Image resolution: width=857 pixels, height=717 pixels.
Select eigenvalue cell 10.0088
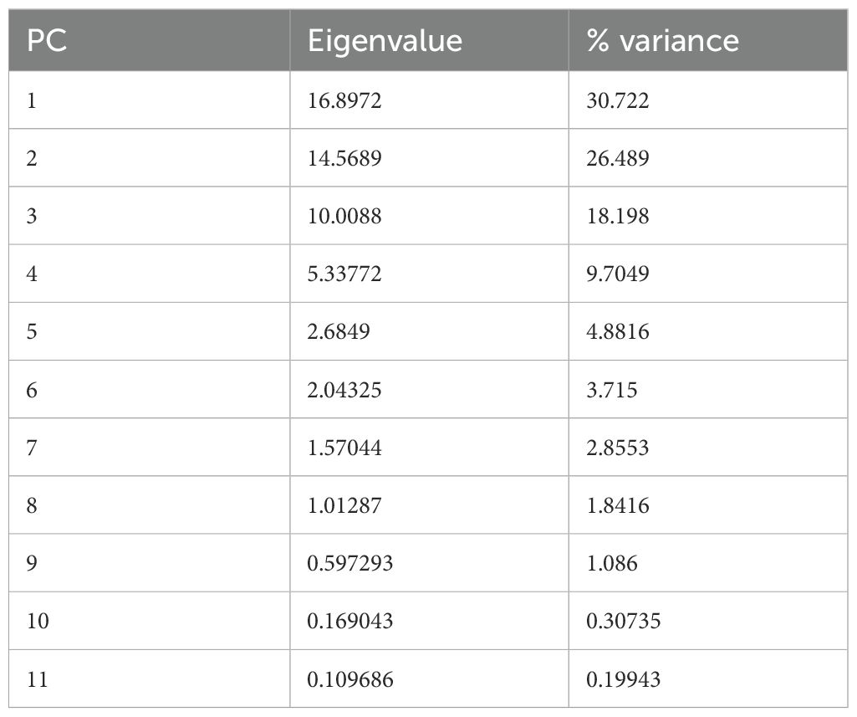(x=344, y=216)
